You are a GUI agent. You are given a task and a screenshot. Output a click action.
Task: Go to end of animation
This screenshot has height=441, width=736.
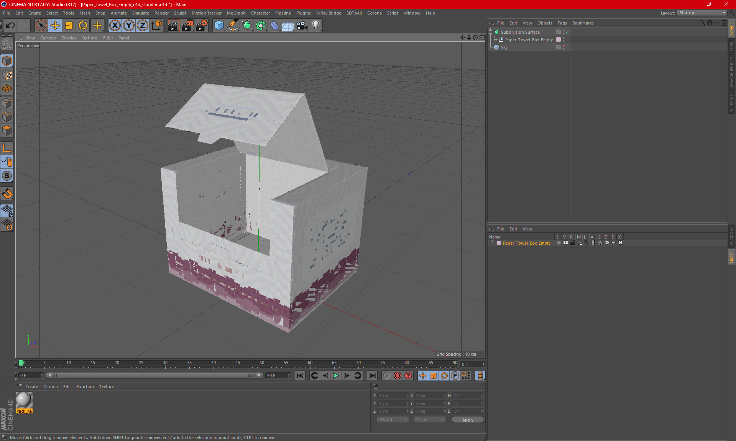[x=372, y=376]
